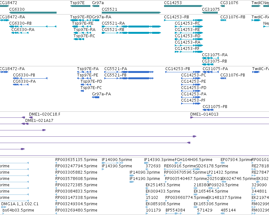Click the RP003635135.5prime EST label

tap(76, 160)
